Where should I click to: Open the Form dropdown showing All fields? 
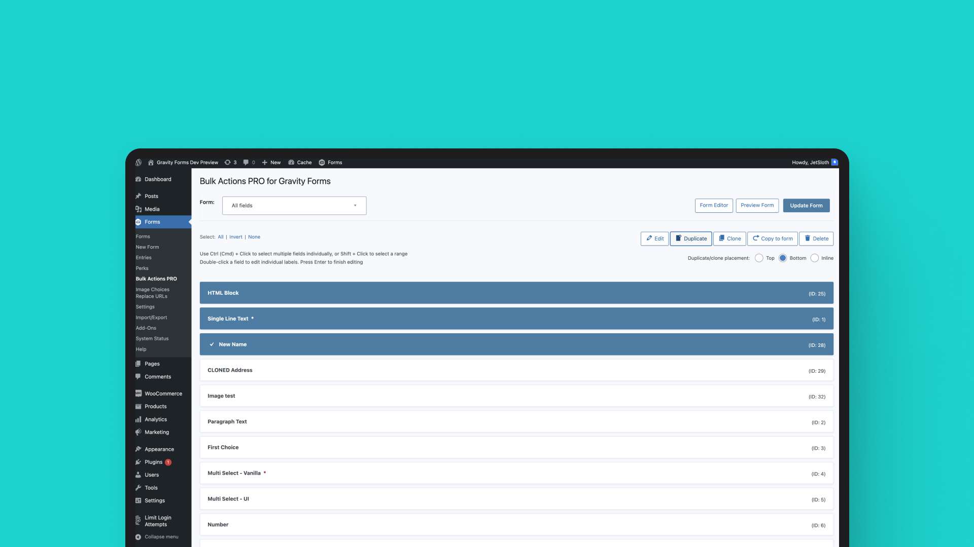(x=294, y=206)
